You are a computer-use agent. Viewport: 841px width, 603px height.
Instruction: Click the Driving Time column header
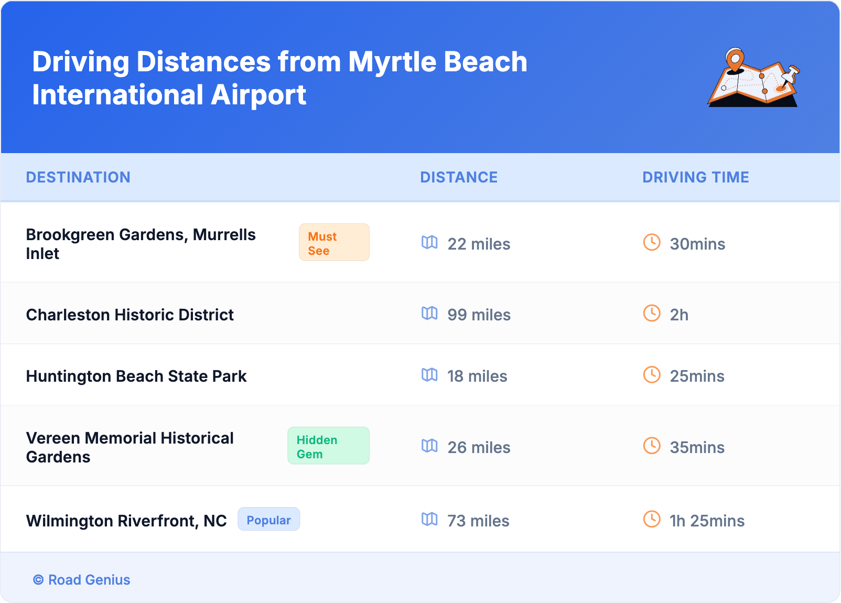pos(695,177)
